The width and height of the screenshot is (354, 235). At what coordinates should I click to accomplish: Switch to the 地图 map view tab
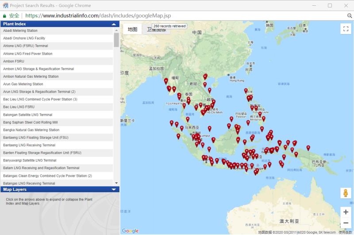click(x=132, y=29)
